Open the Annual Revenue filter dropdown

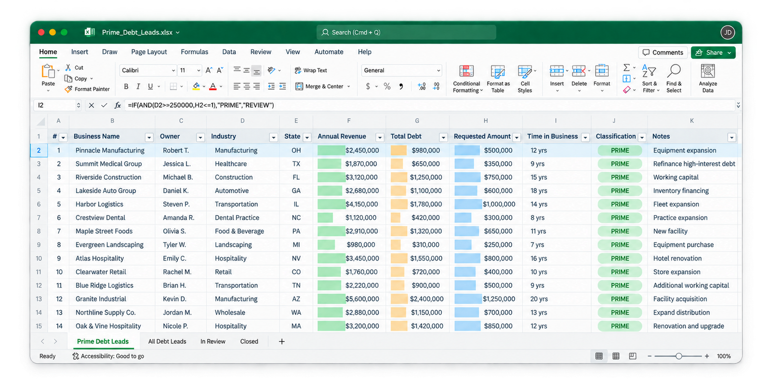click(x=380, y=137)
